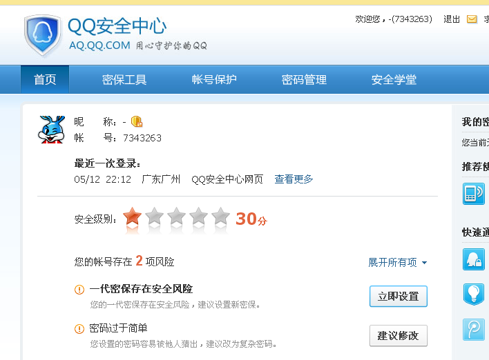Open the 查看更多 login history link
Viewport: 489px width, 360px height.
(x=294, y=179)
